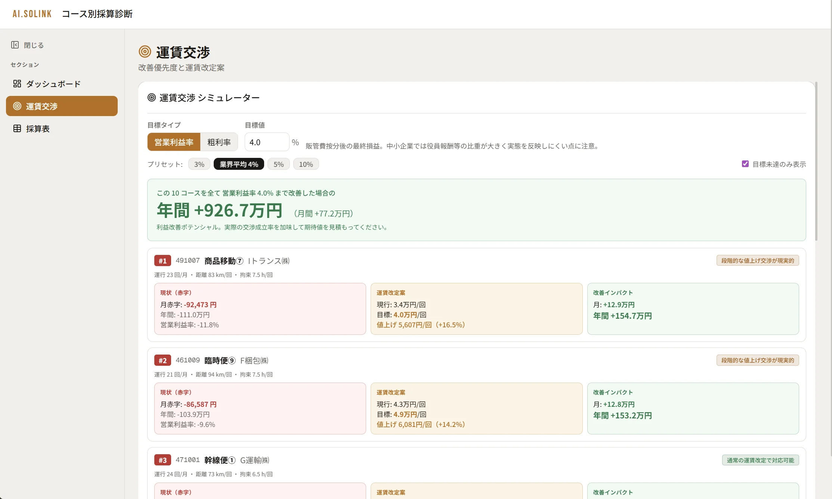Click course name 臨時便⑨
This screenshot has width=832, height=499.
tap(220, 361)
